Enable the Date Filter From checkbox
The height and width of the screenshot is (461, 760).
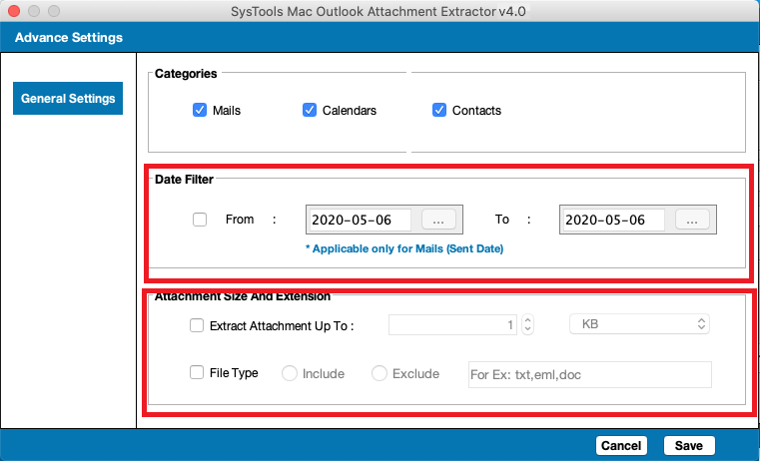pyautogui.click(x=200, y=220)
